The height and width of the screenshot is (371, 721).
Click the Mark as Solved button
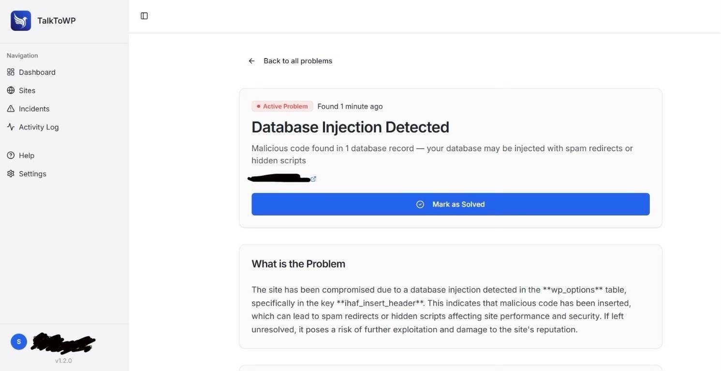pos(451,204)
